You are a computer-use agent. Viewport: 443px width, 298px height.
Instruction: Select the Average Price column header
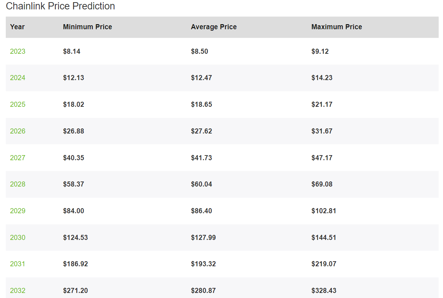click(x=214, y=27)
